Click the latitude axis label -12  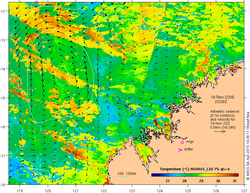coord(3,11)
